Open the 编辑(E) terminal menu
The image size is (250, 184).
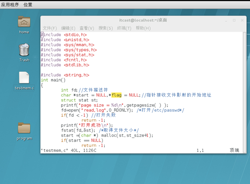[68, 28]
